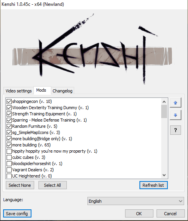
Task: Select cubic cubes (v. 3) entry text
Action: (29, 157)
